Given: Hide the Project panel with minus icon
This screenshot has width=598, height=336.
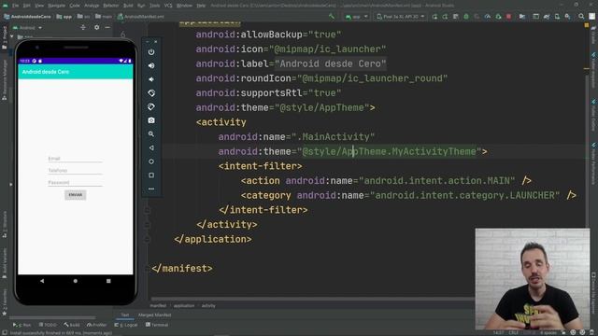Looking at the screenshot, I should point(107,27).
